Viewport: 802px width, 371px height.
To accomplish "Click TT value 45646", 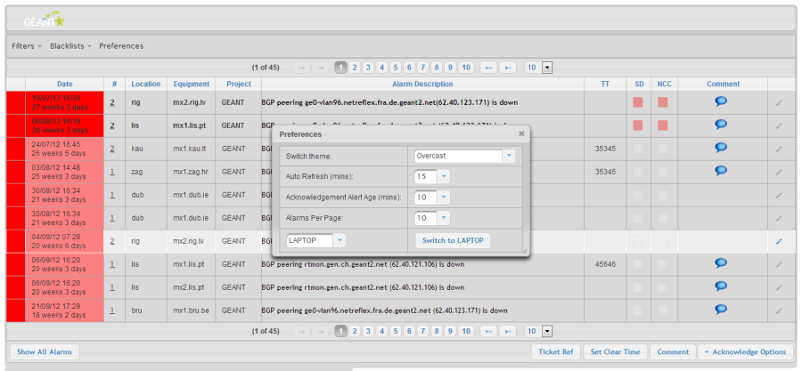I will [x=605, y=264].
